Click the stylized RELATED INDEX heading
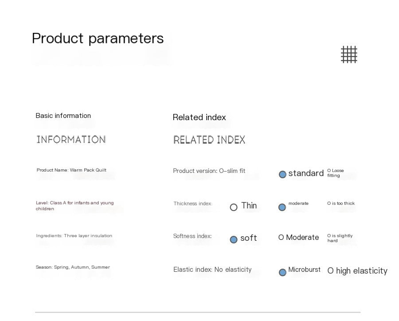Image resolution: width=399 pixels, height=321 pixels. (209, 140)
